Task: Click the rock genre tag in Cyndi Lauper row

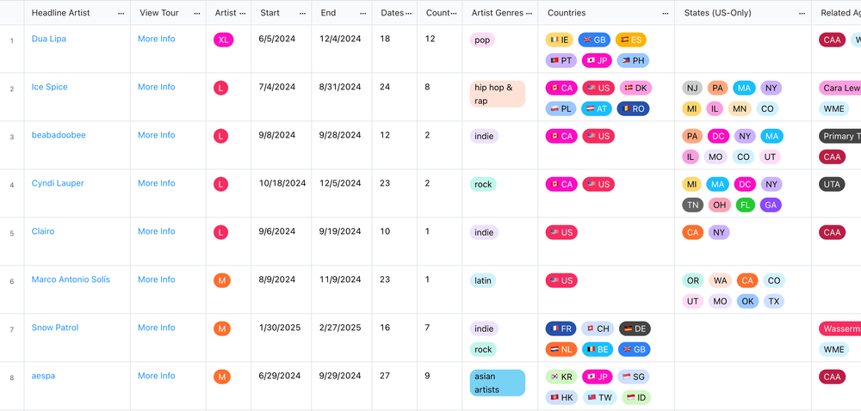Action: tap(483, 185)
